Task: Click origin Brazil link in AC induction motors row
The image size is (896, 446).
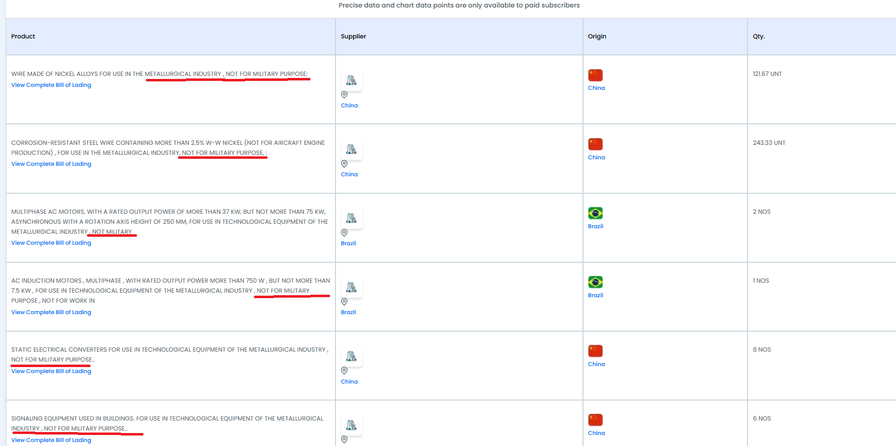Action: tap(595, 295)
